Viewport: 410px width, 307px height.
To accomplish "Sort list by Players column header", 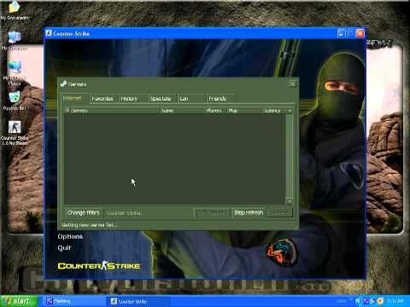I will coord(215,111).
